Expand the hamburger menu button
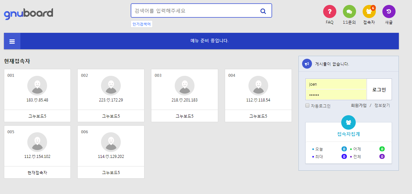This screenshot has height=194, width=412. tap(12, 41)
